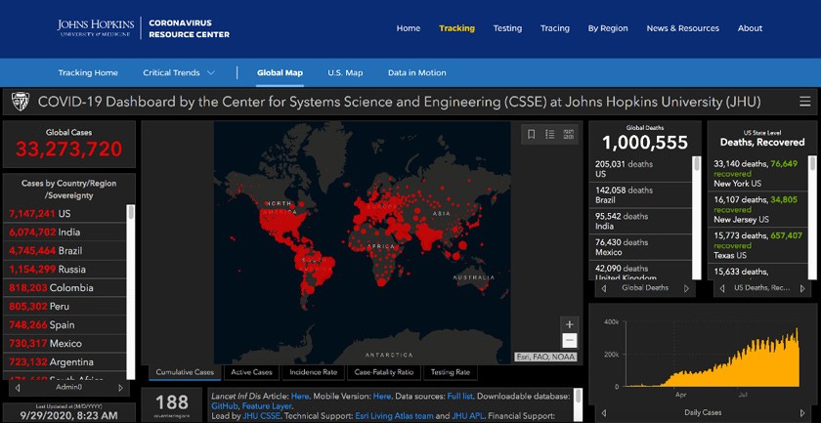Click left arrow beside Daily Cases

[604, 412]
